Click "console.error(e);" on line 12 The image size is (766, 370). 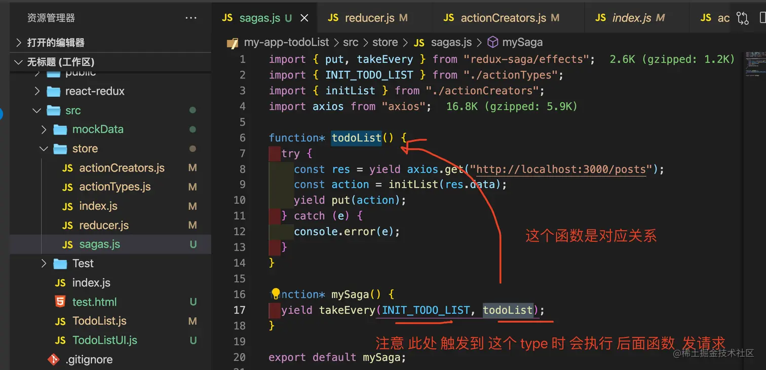347,232
